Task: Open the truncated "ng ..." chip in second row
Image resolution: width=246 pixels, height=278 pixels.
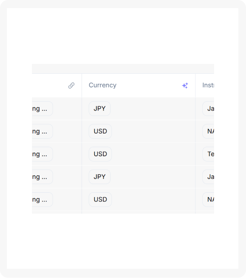Action: [42, 131]
